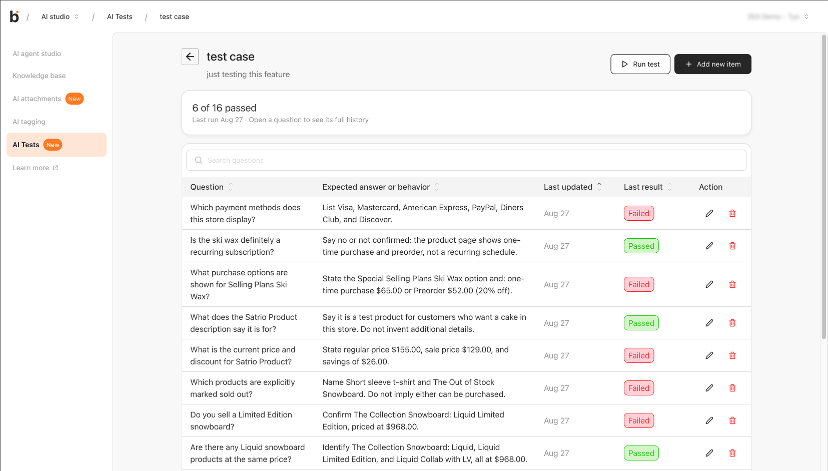
Task: Click the page vertical scrollbar
Action: pyautogui.click(x=824, y=186)
